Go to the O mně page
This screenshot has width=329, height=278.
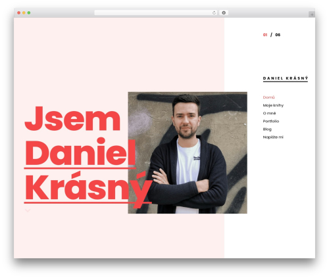269,113
